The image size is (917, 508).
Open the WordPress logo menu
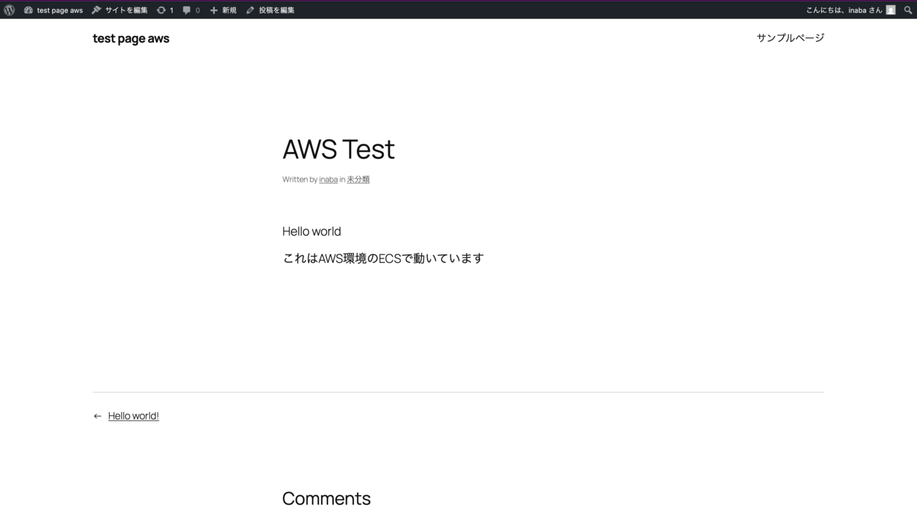coord(9,10)
